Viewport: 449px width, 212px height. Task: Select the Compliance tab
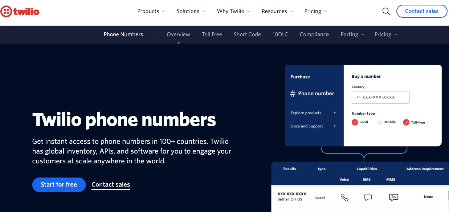click(x=314, y=34)
